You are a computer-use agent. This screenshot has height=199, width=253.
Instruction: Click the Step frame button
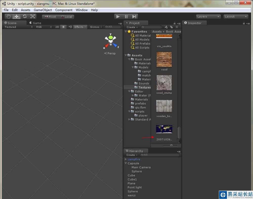tap(134, 16)
